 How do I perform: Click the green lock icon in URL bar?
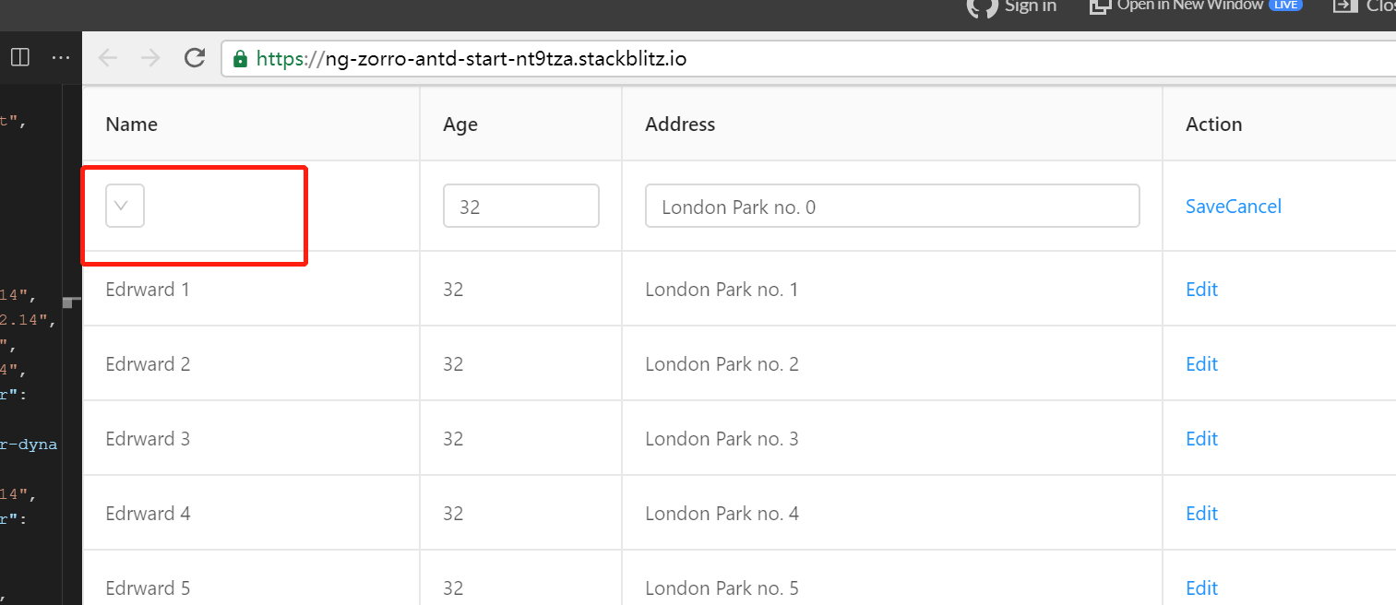pyautogui.click(x=240, y=59)
